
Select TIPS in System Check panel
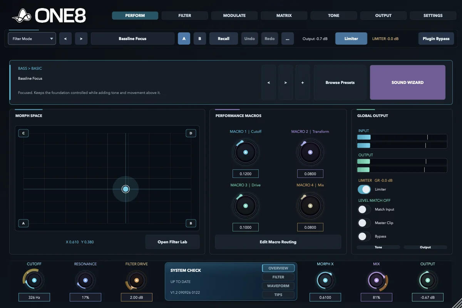(278, 295)
